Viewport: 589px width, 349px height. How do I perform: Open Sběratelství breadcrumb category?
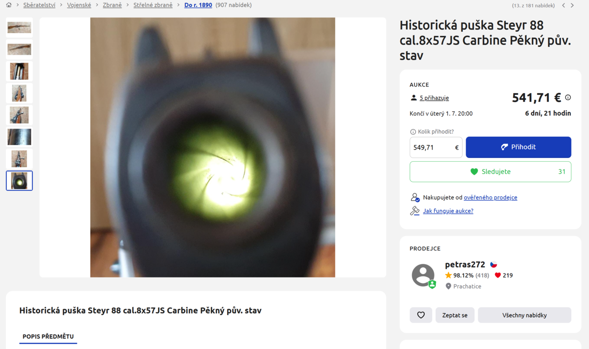40,5
